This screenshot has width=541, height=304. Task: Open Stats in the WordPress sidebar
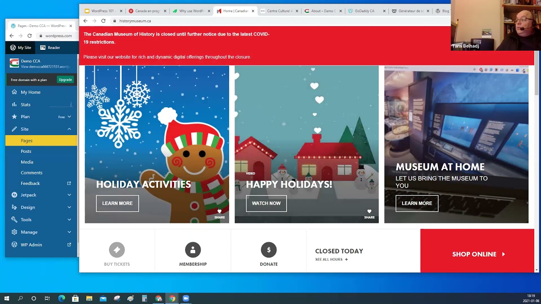[26, 104]
